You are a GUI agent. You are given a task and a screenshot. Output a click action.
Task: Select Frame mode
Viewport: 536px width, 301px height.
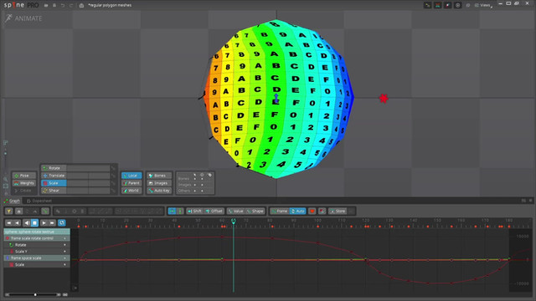279,212
